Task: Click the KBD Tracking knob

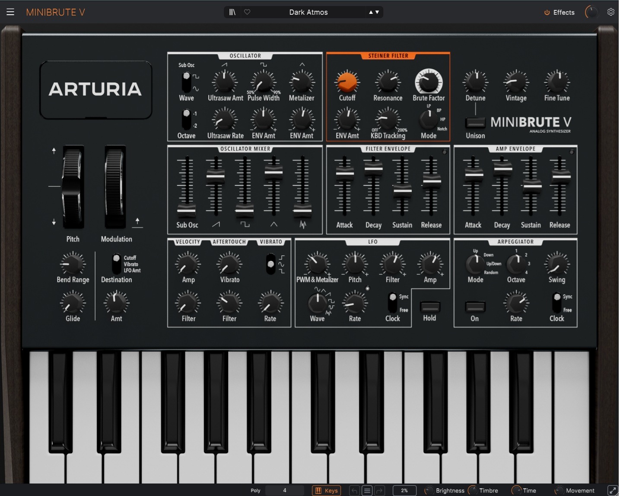Action: (x=388, y=119)
